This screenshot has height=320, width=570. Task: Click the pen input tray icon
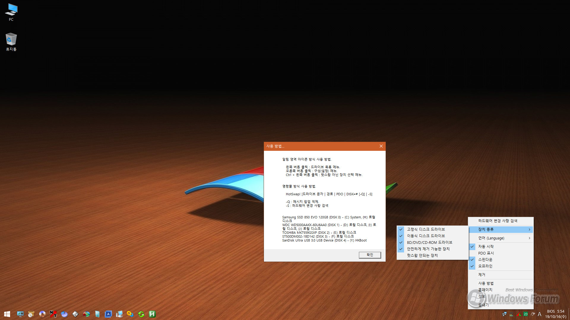tap(533, 314)
